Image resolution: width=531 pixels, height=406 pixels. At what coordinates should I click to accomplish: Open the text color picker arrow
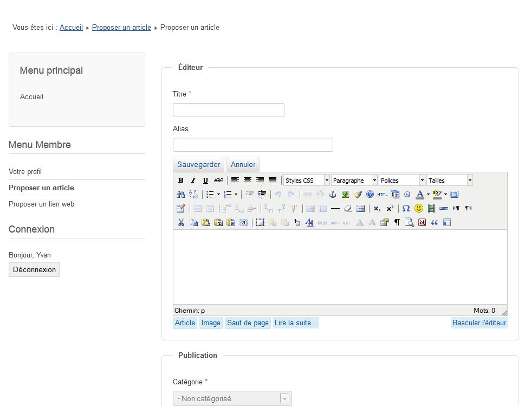(428, 195)
